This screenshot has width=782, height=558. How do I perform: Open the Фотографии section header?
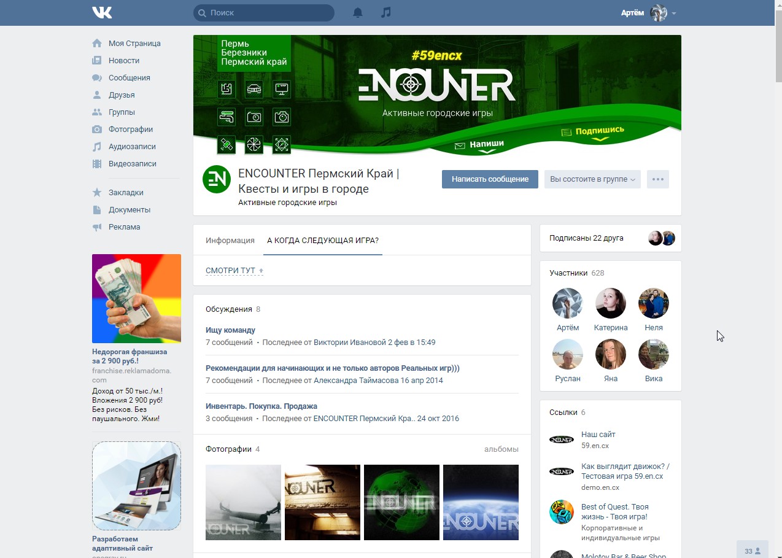point(228,449)
